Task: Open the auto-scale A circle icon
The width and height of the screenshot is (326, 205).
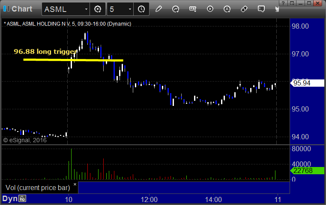Action: click(227, 9)
